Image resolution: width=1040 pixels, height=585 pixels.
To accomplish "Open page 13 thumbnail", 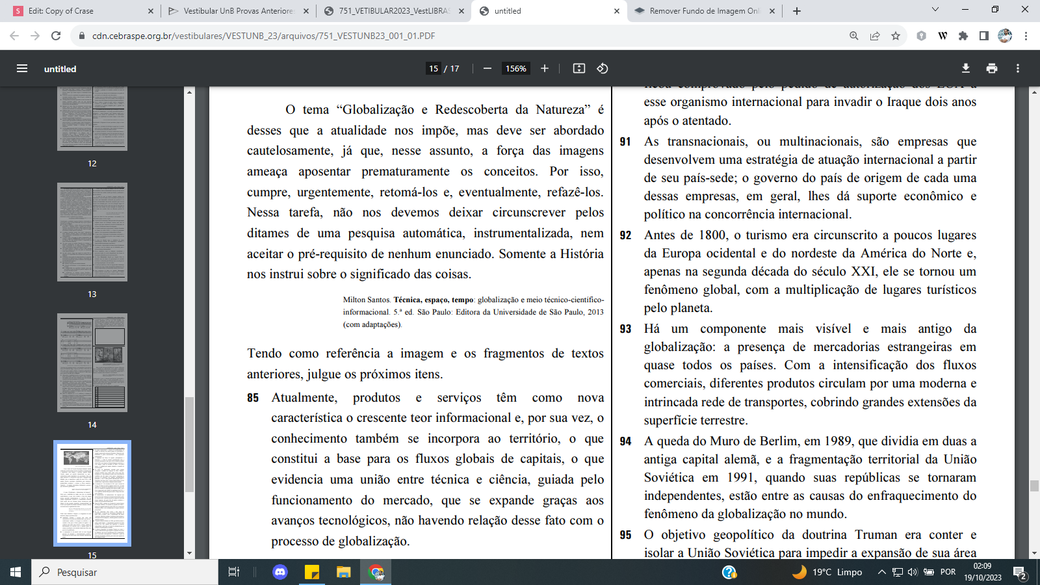I will [x=92, y=232].
